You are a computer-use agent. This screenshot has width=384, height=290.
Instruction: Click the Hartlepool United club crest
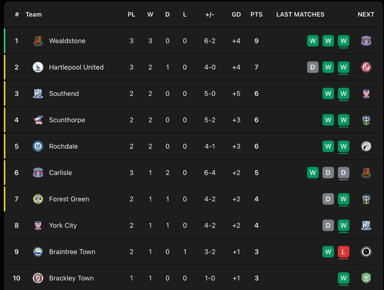[x=38, y=67]
